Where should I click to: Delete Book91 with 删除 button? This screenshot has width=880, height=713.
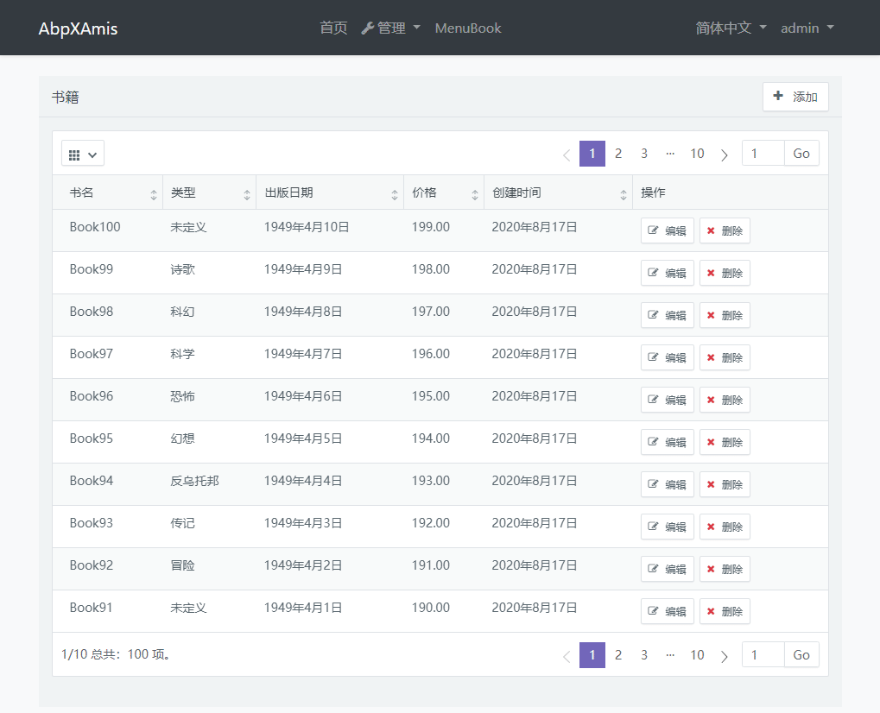point(725,611)
